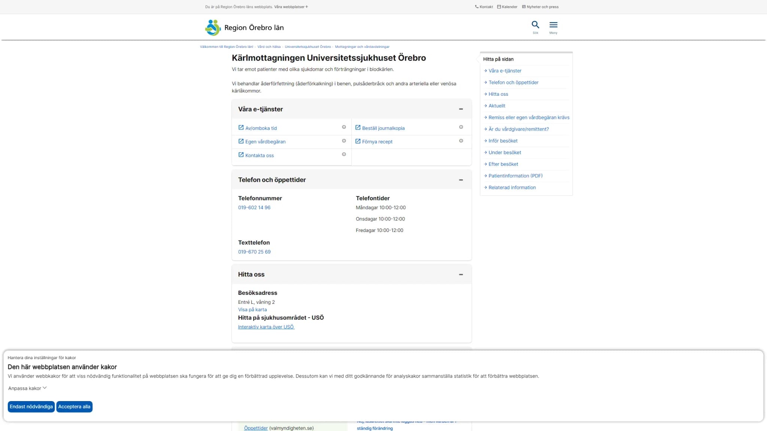Call phone number 019-602 14 96
This screenshot has height=431, width=767.
tap(254, 208)
